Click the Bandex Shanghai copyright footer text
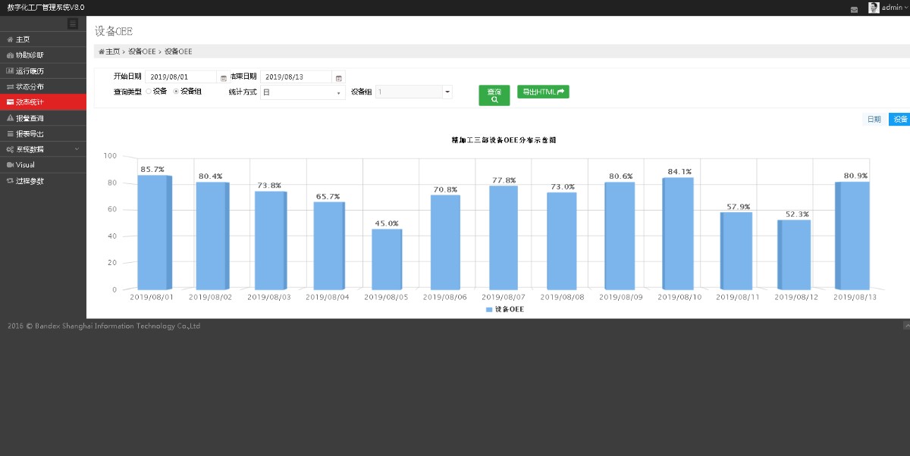This screenshot has height=456, width=910. (104, 326)
